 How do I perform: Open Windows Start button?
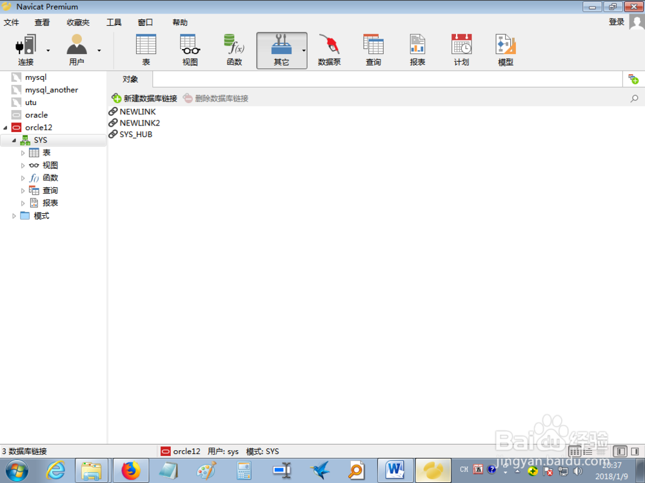(17, 471)
